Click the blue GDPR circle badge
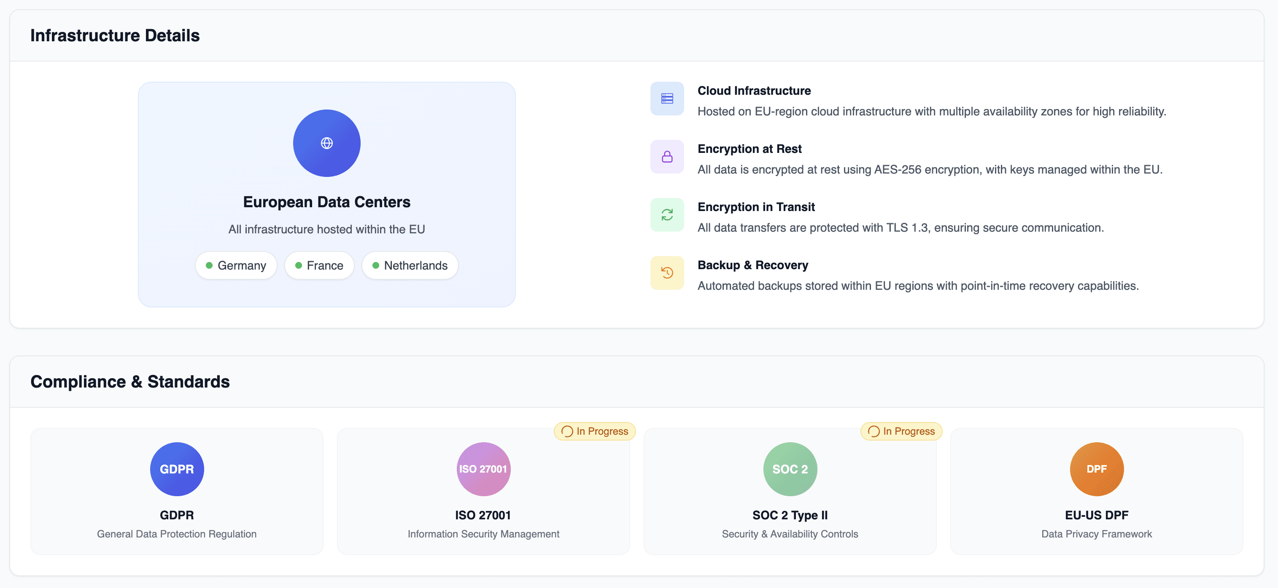Image resolution: width=1278 pixels, height=588 pixels. click(177, 469)
